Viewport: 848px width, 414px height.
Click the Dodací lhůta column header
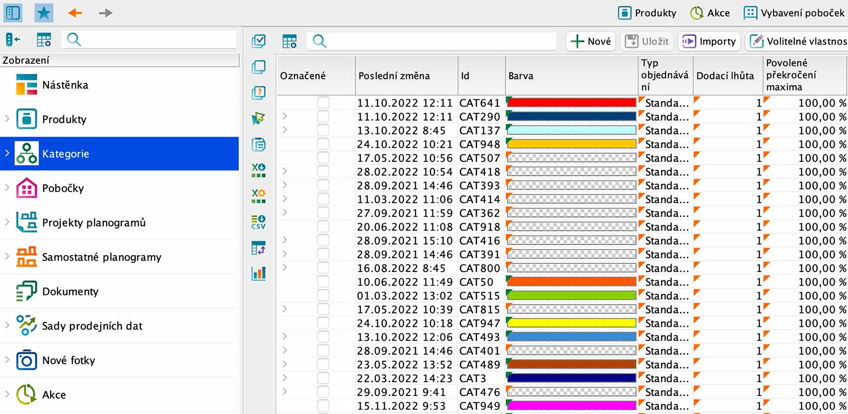click(x=728, y=76)
